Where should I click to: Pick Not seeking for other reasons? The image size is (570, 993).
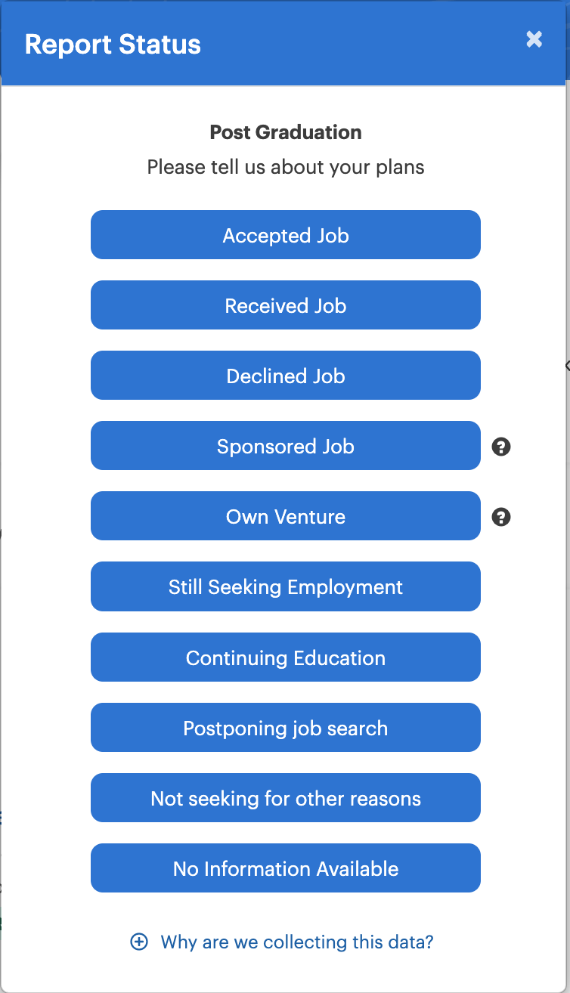tap(286, 798)
